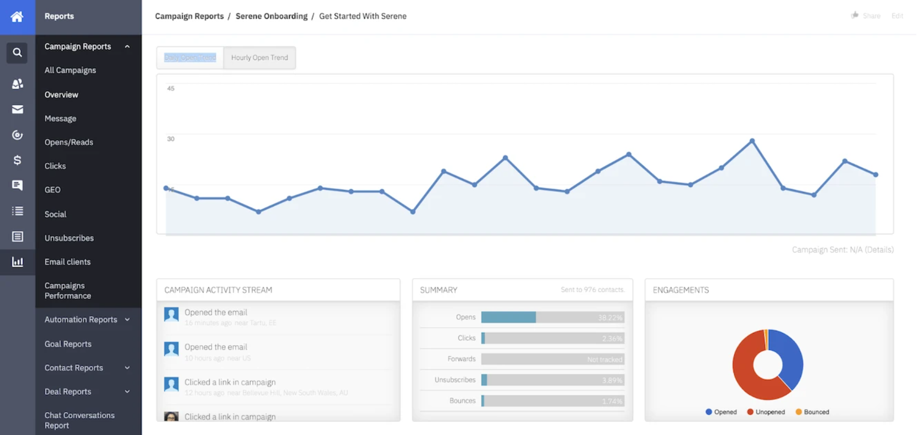Click the Opens percentage progress bar
918x435 pixels.
[552, 317]
